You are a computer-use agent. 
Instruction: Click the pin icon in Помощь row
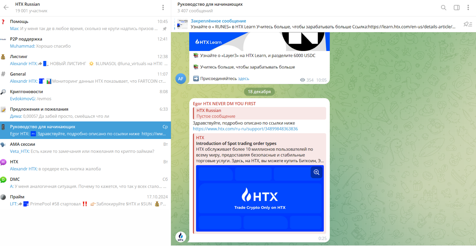pos(165,29)
